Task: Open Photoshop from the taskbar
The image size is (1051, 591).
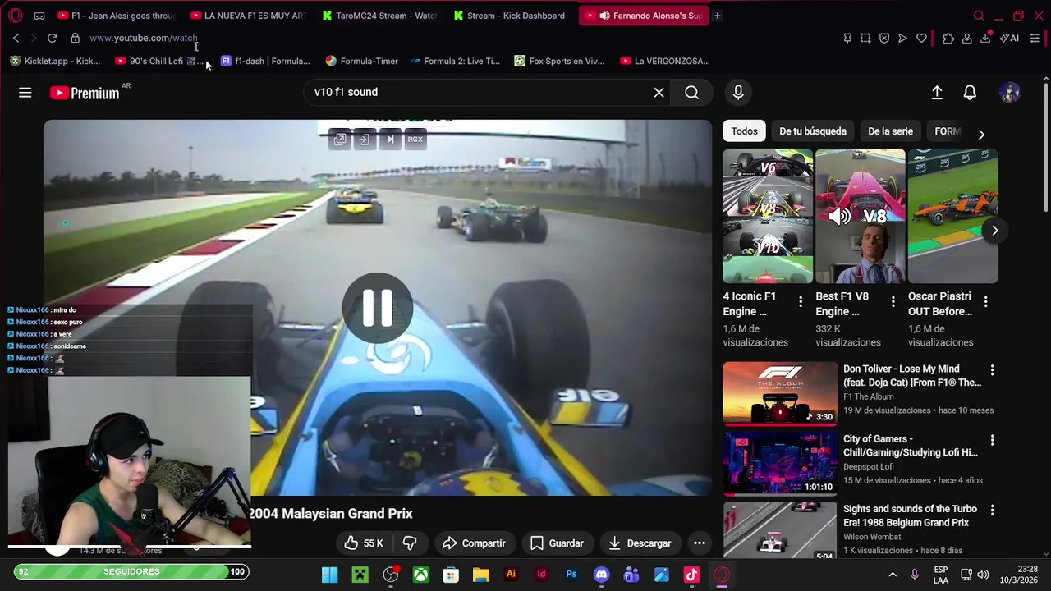Action: pyautogui.click(x=571, y=575)
